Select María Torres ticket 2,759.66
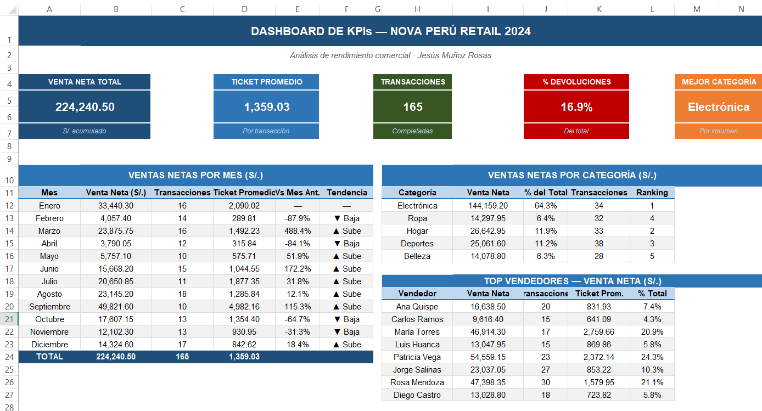This screenshot has width=762, height=411. [599, 332]
